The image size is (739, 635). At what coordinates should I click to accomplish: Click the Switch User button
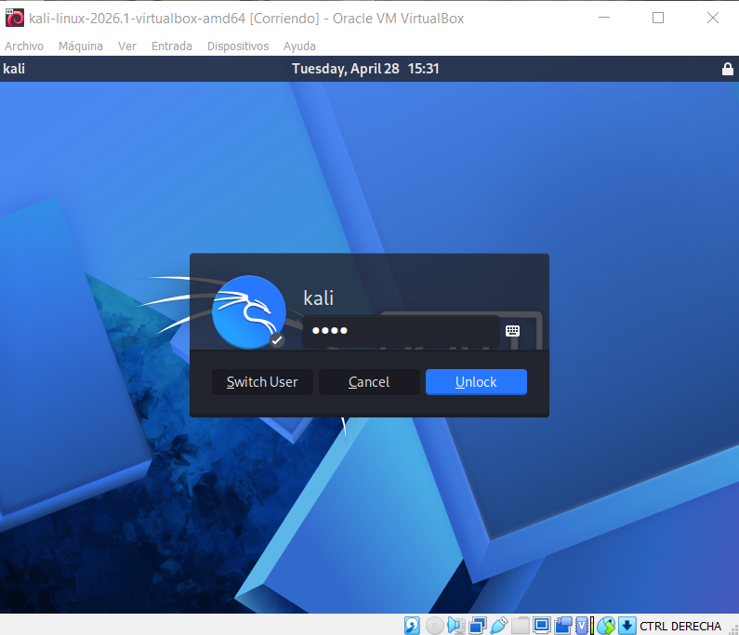click(262, 382)
